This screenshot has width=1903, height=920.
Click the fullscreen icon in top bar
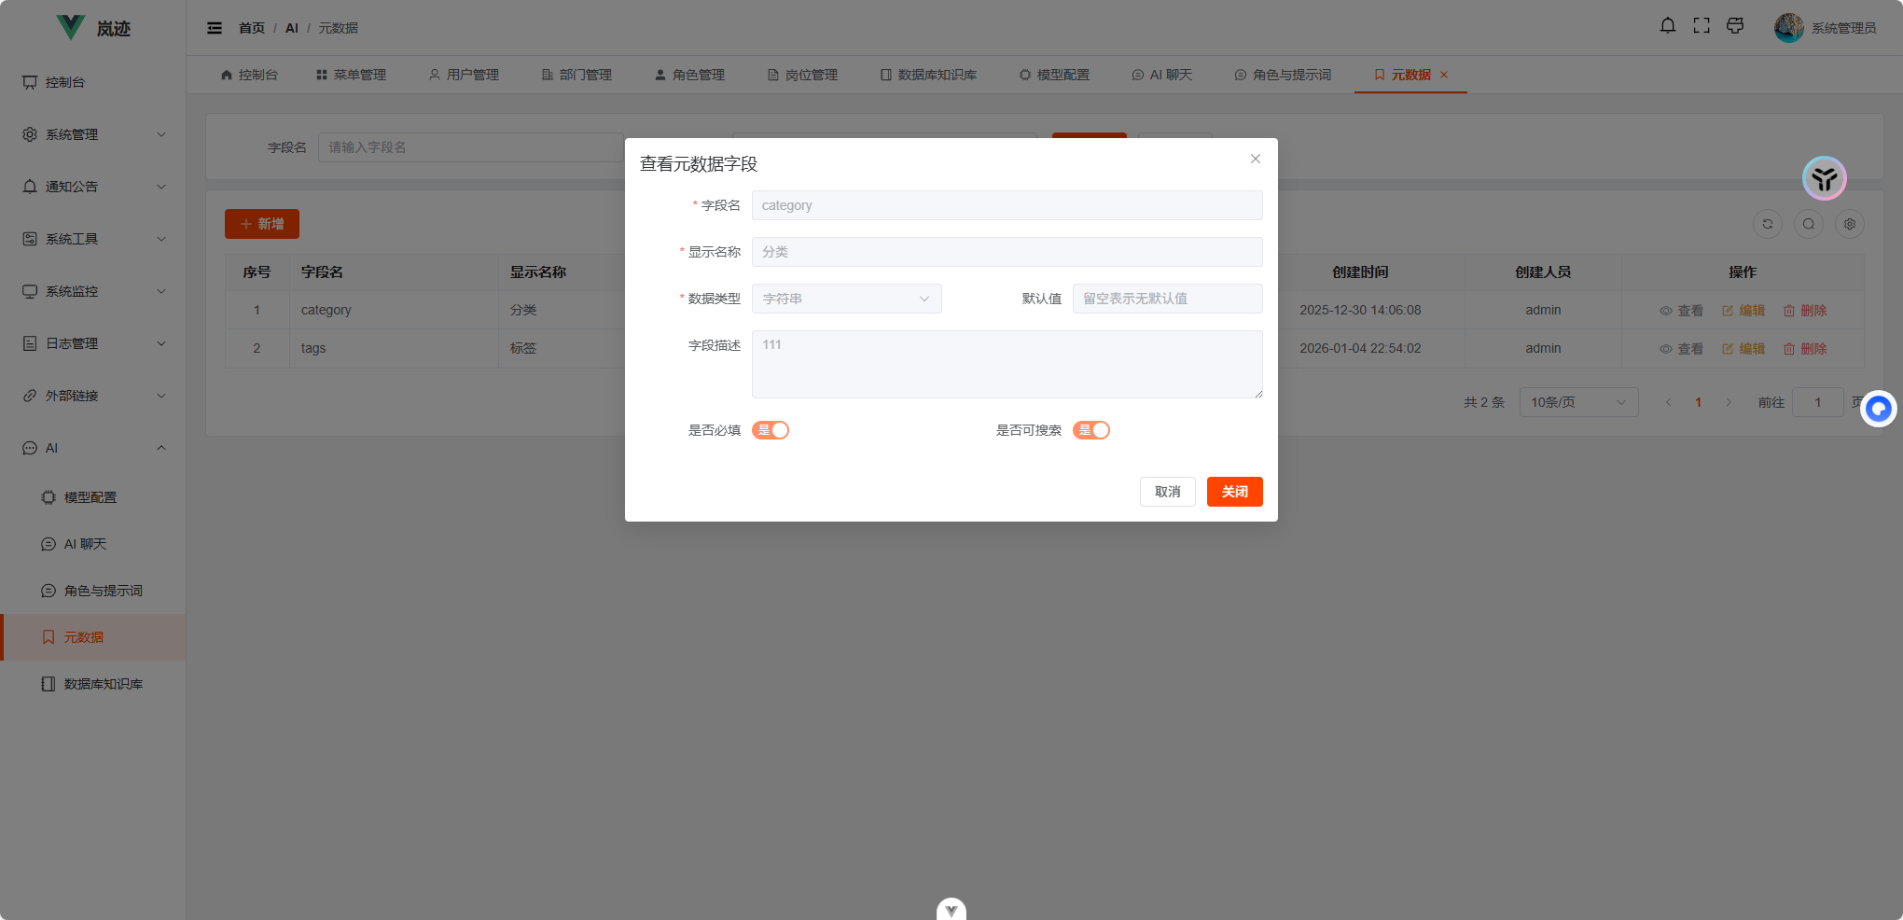point(1701,25)
